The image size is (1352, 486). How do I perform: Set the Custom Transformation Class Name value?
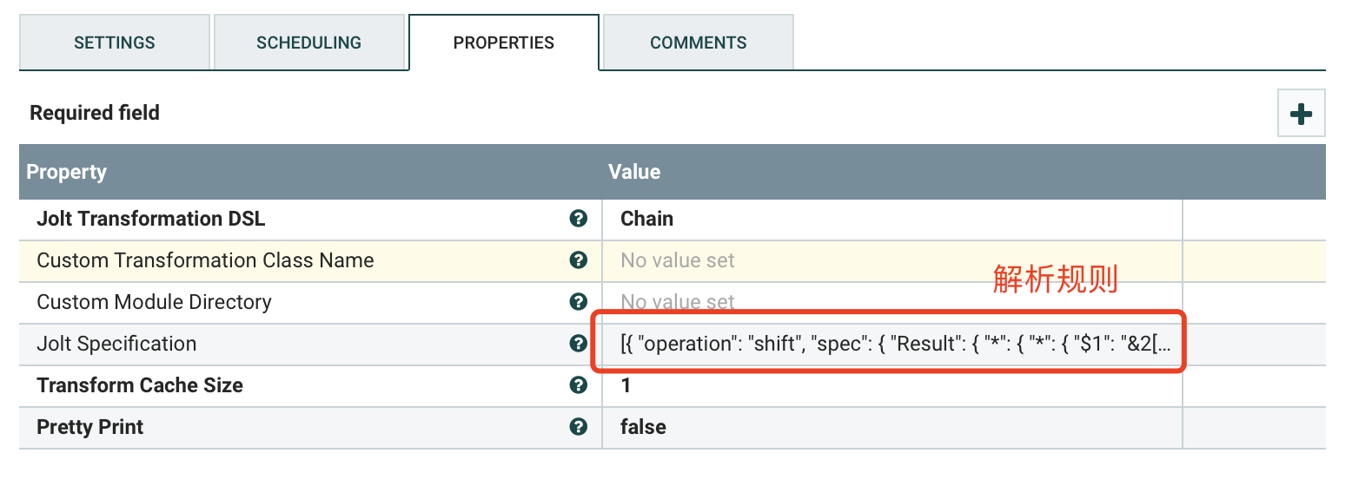892,261
